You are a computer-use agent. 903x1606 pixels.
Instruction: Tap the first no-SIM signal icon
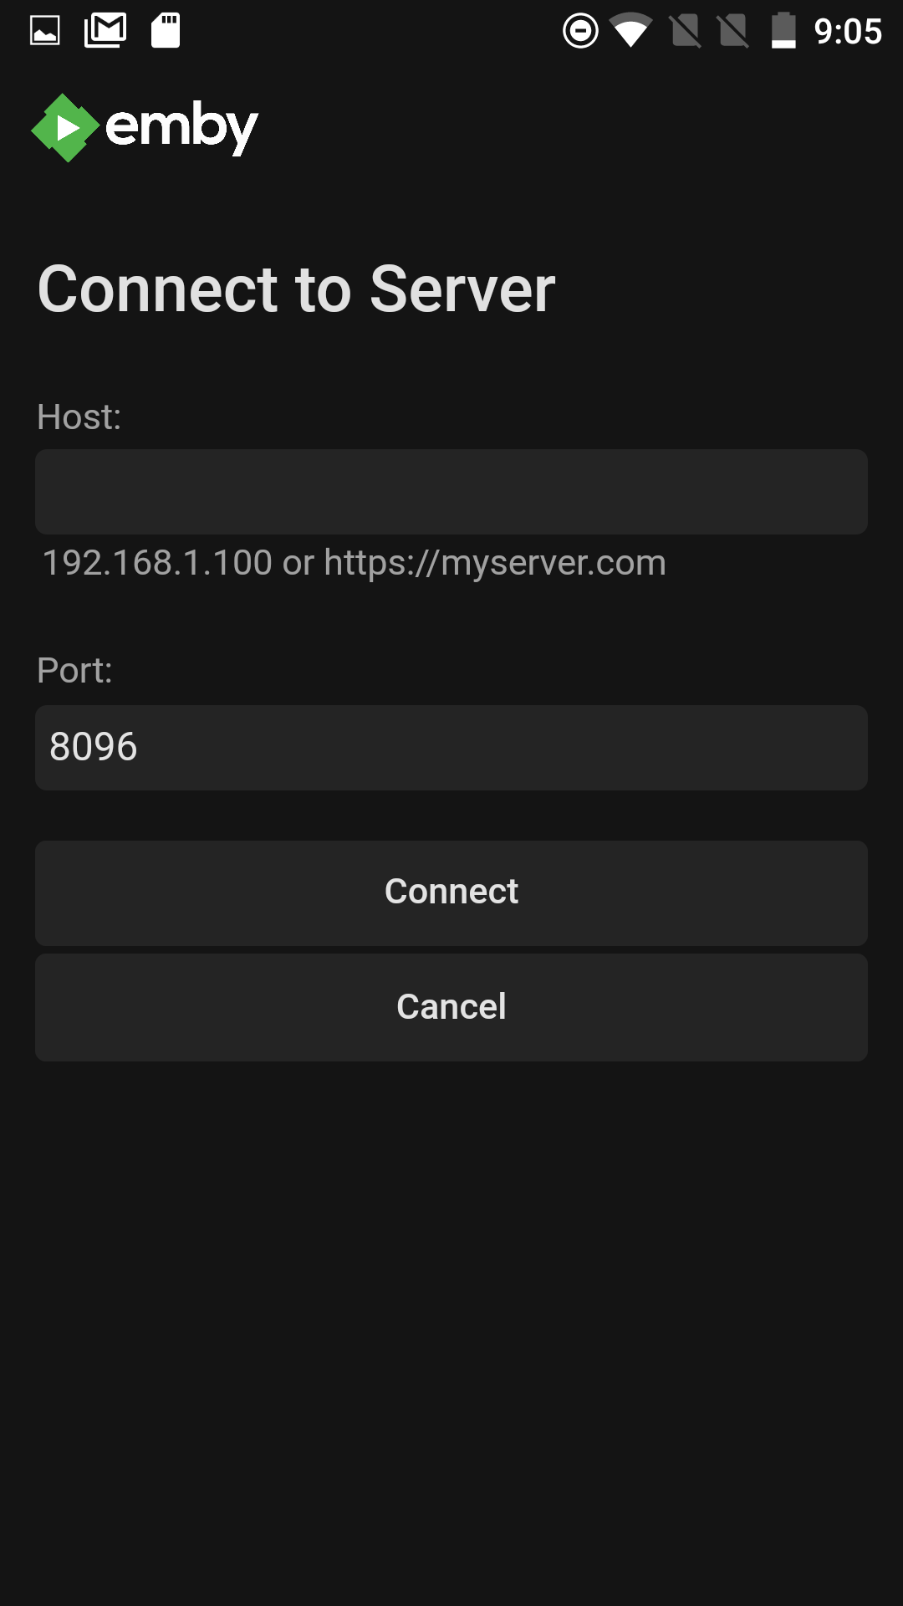(x=686, y=31)
